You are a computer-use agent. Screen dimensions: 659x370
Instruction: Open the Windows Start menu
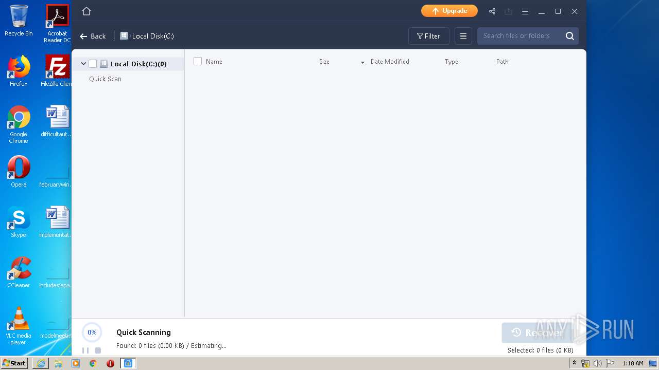(14, 363)
